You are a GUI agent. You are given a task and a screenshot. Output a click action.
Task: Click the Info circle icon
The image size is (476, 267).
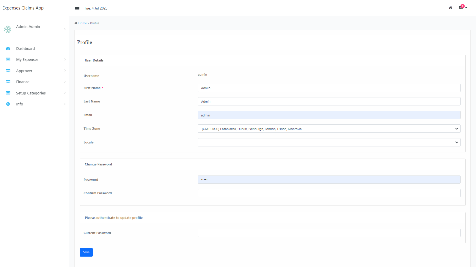8,104
